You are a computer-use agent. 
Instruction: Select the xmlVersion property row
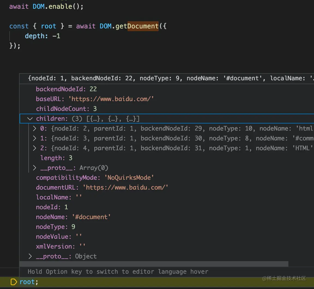pyautogui.click(x=167, y=246)
